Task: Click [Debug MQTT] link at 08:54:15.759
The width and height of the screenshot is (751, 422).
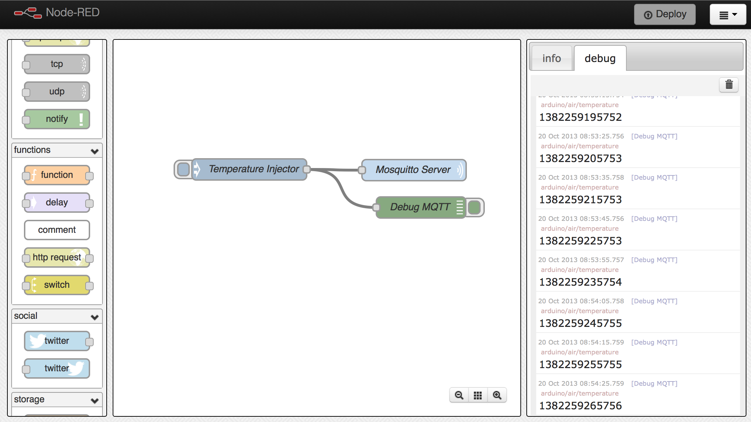Action: pyautogui.click(x=654, y=342)
